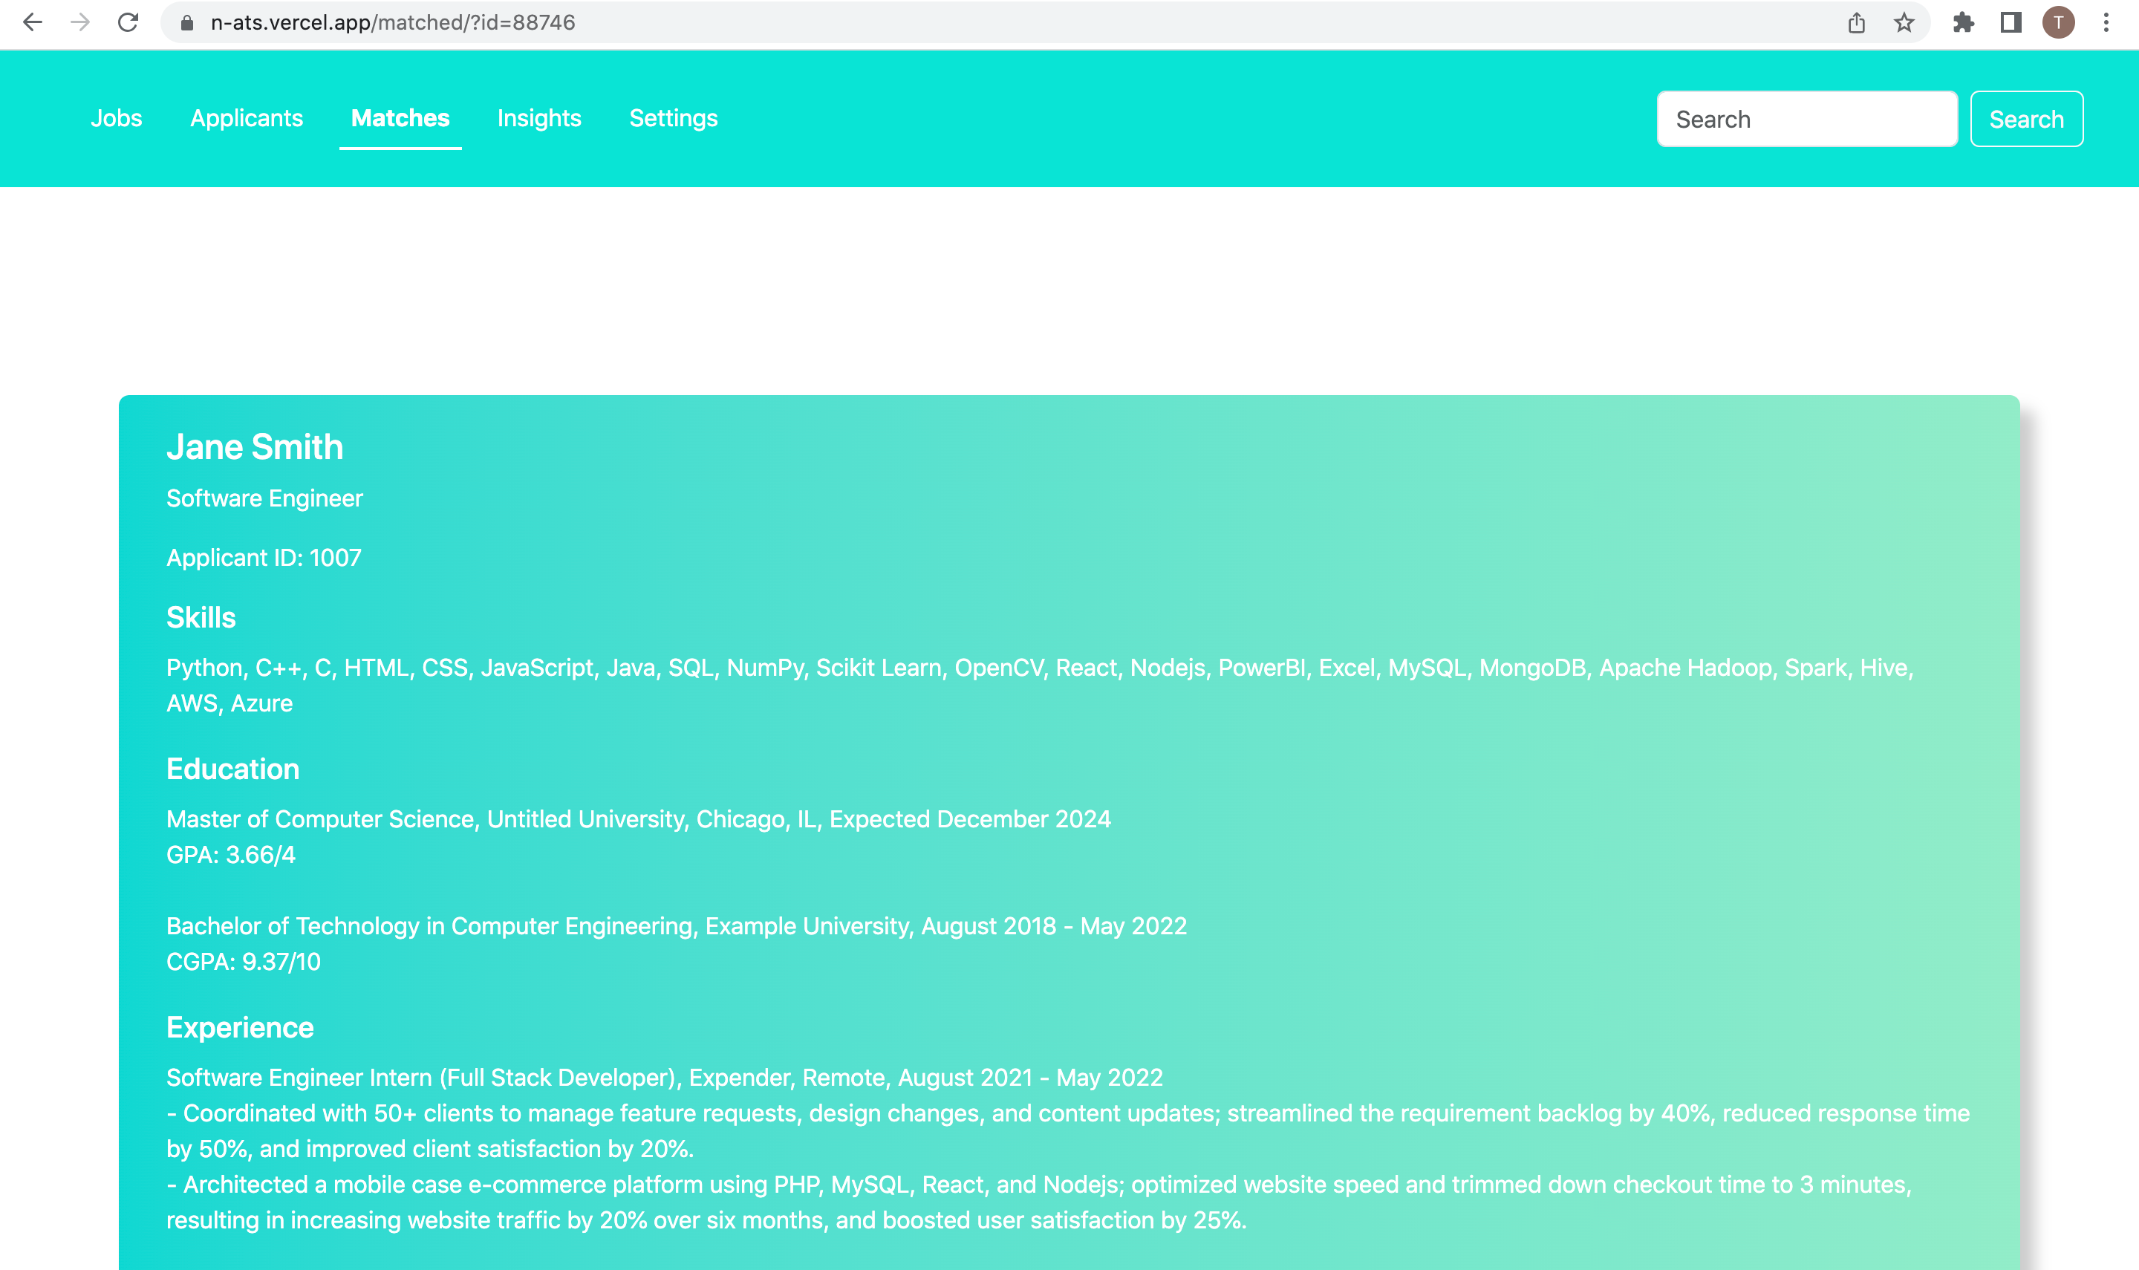Open the extensions puzzle icon
The width and height of the screenshot is (2139, 1270).
(1963, 22)
